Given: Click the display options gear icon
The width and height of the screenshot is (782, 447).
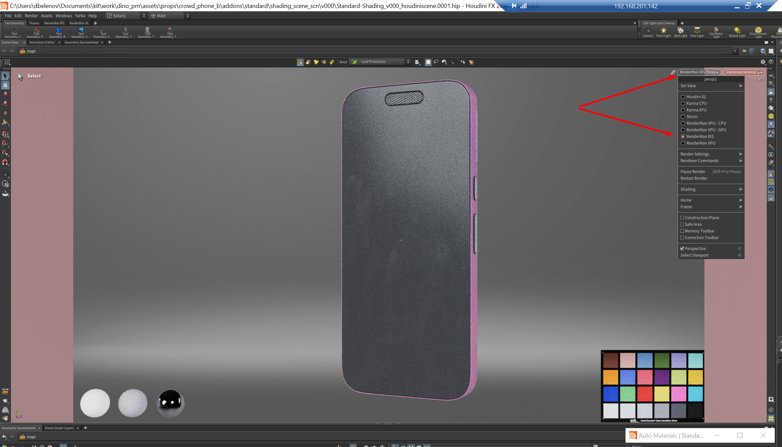Looking at the screenshot, I should point(763,62).
